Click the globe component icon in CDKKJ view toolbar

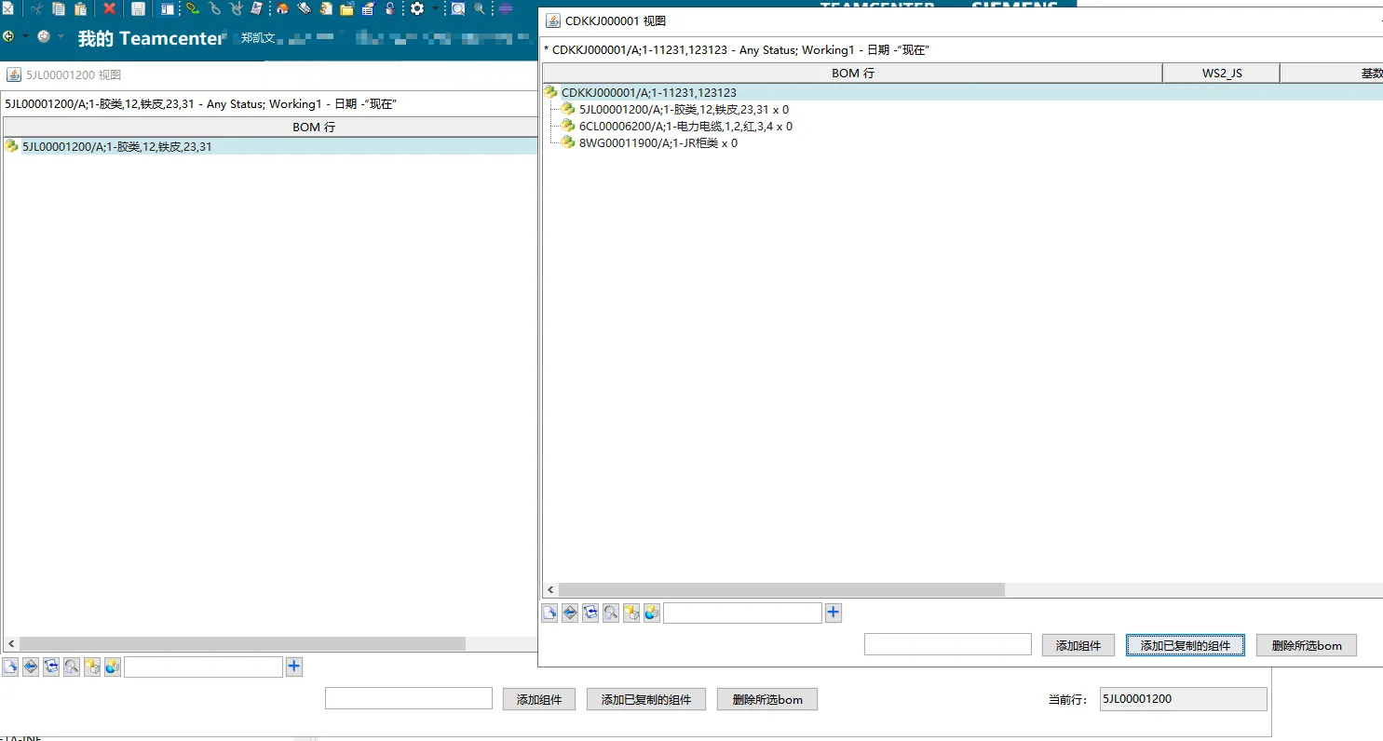(x=652, y=613)
